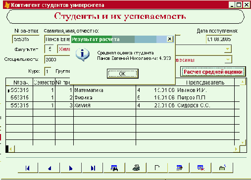Screen dimensions: 251x180
Task: Click the new blank record icon button
Action: pyautogui.click(x=157, y=168)
